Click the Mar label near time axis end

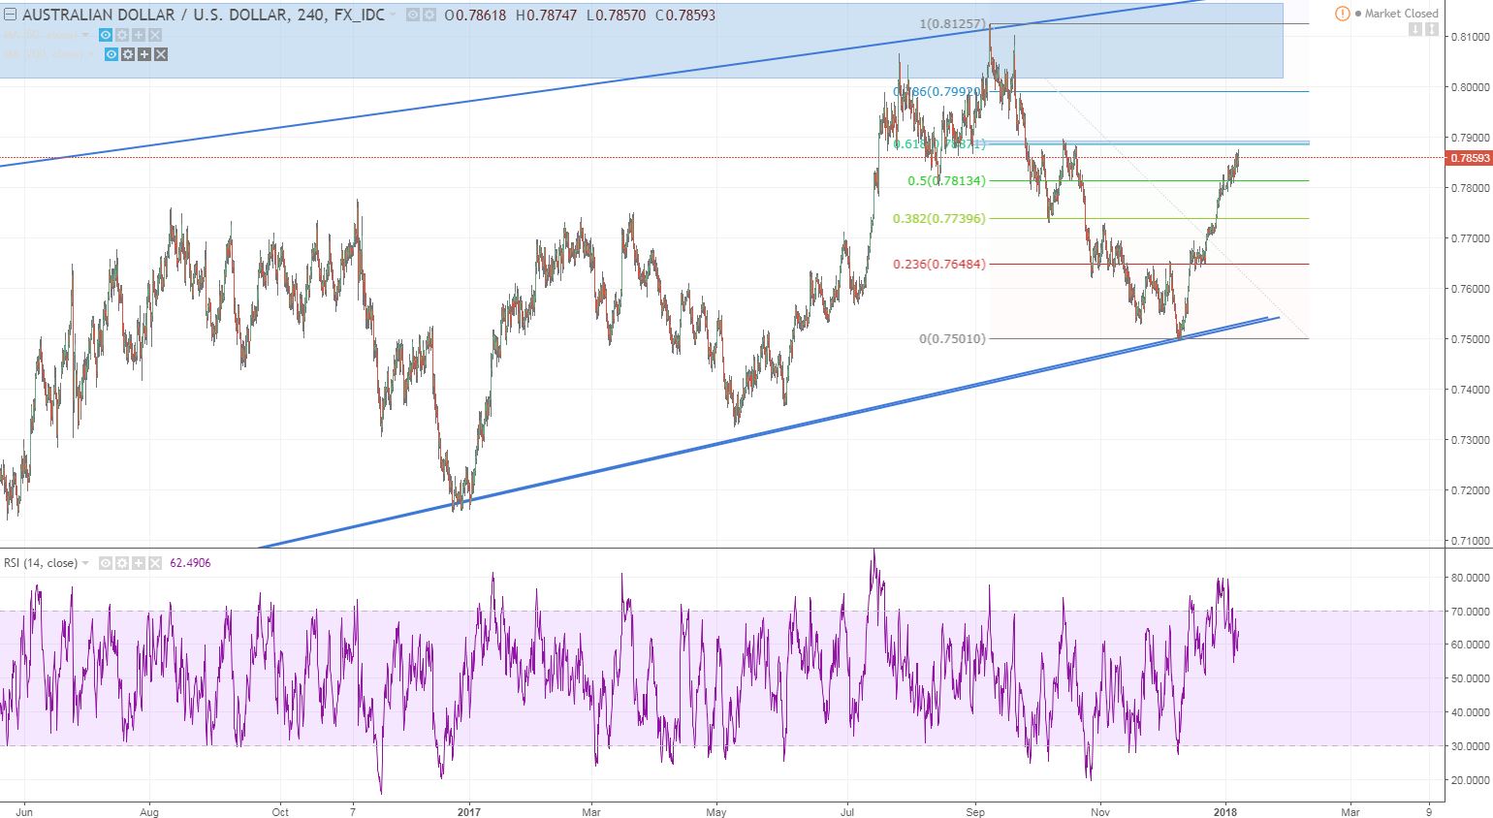coord(1350,812)
